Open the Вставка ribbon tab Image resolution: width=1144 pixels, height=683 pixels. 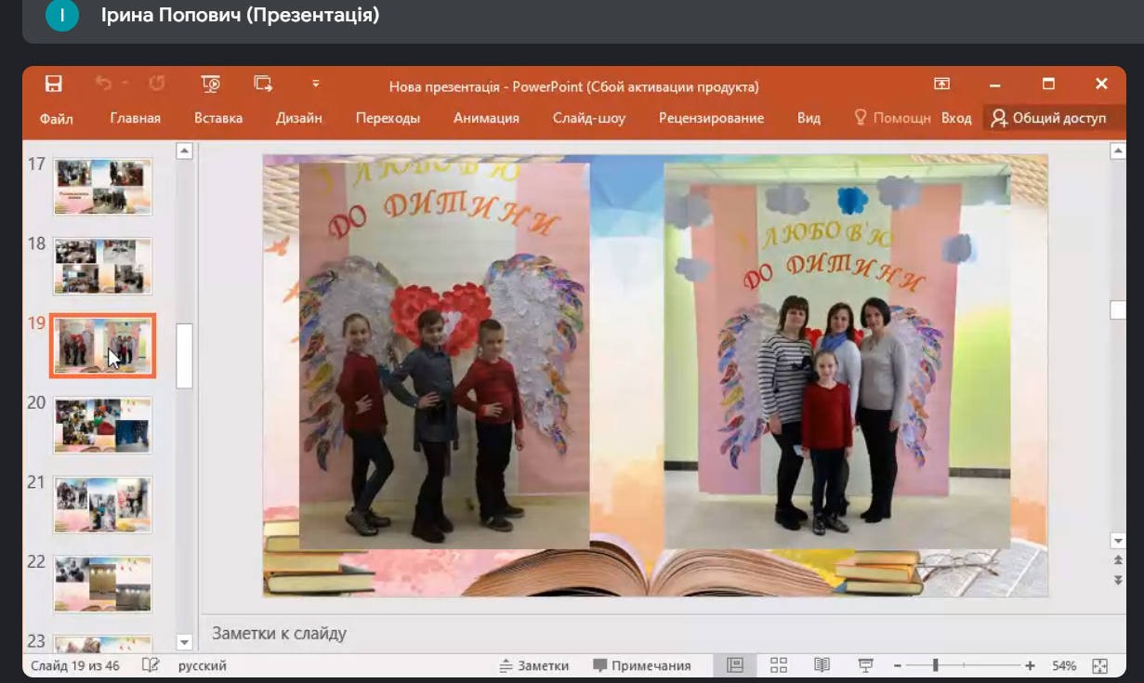(218, 118)
